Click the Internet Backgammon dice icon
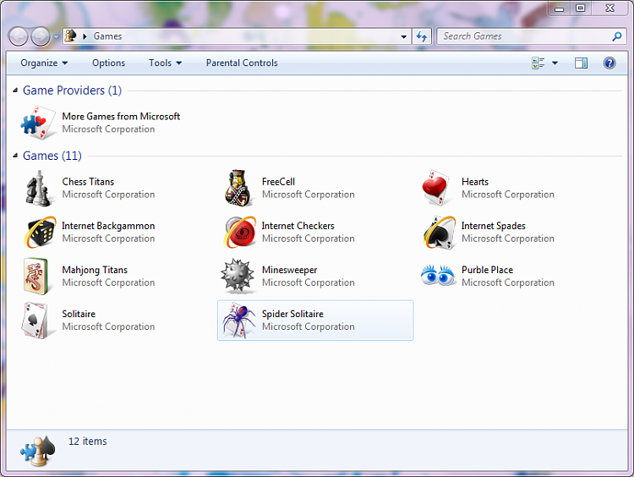Image resolution: width=634 pixels, height=477 pixels. pyautogui.click(x=40, y=233)
